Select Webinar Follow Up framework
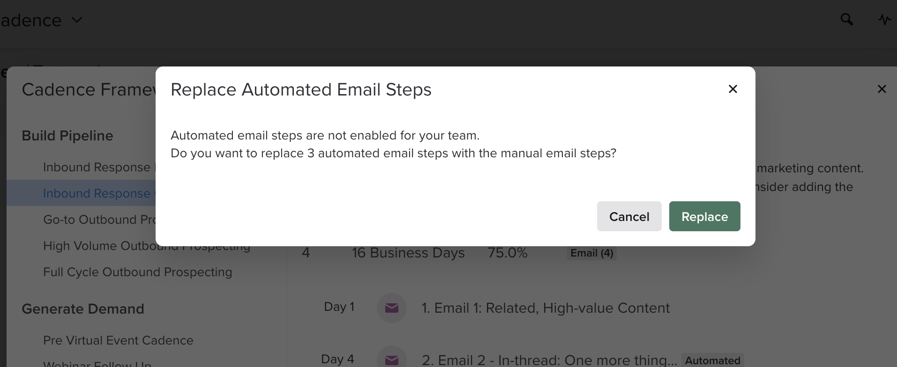 [x=97, y=364]
